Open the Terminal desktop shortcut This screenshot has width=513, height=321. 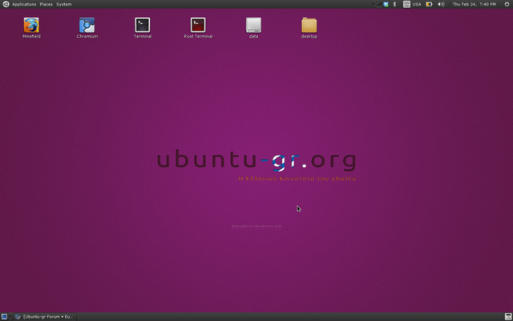click(143, 26)
